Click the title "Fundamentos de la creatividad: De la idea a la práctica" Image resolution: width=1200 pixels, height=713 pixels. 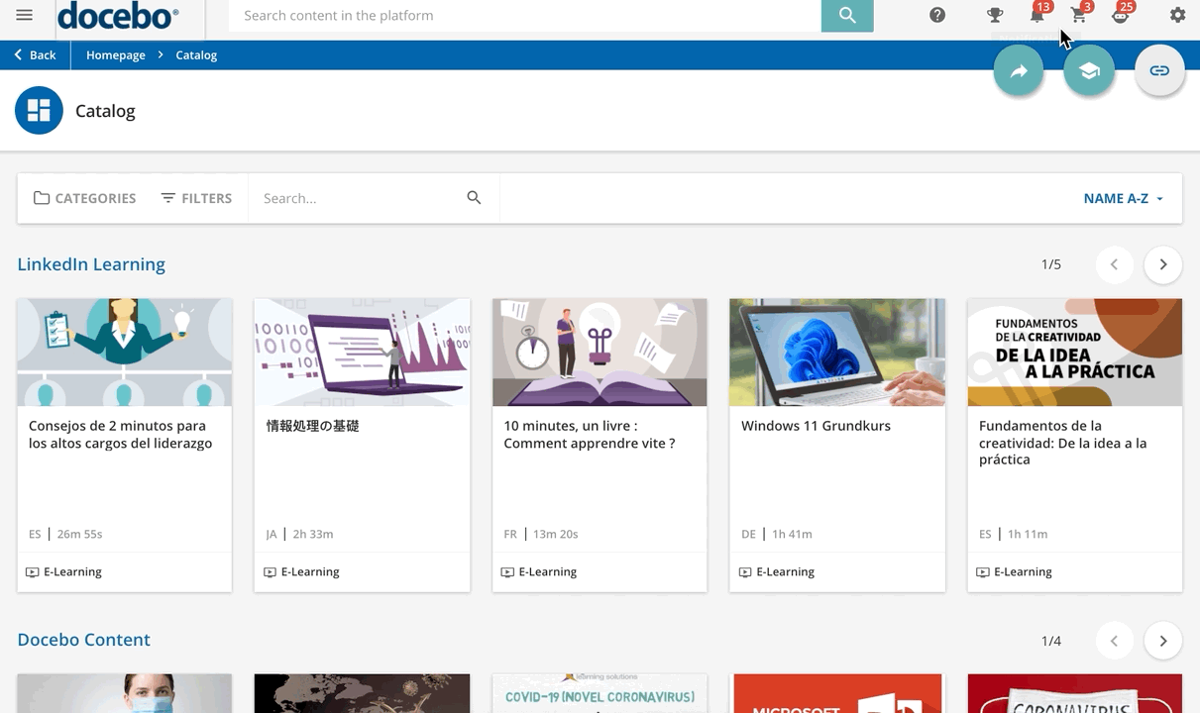click(1063, 443)
